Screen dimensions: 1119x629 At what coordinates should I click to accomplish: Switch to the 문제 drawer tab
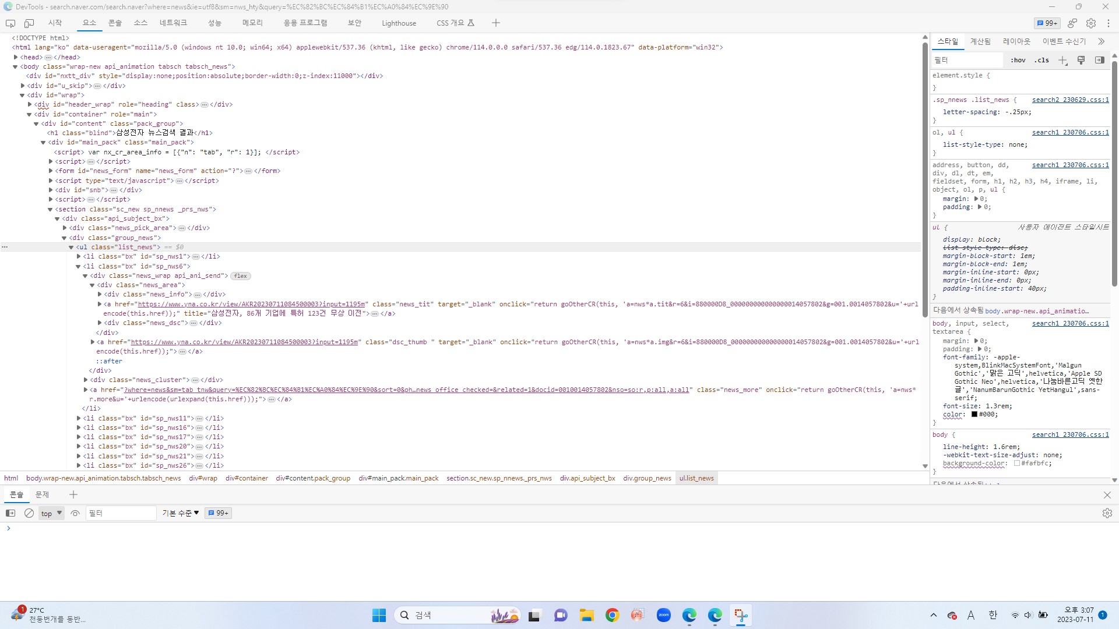pyautogui.click(x=42, y=495)
